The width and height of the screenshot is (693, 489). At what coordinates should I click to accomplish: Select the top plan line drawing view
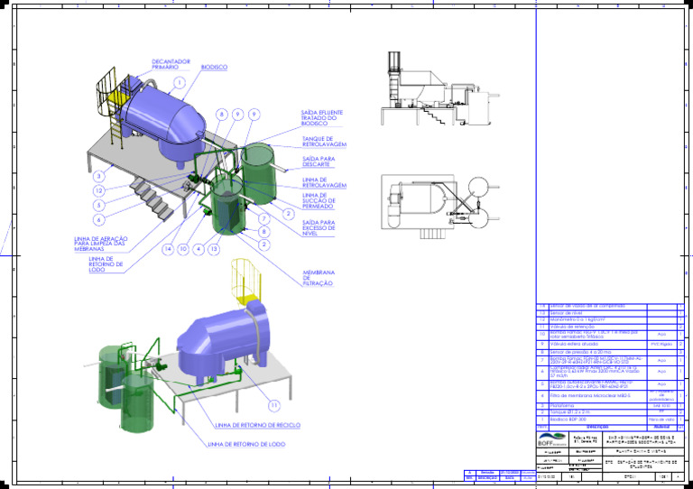(x=440, y=207)
